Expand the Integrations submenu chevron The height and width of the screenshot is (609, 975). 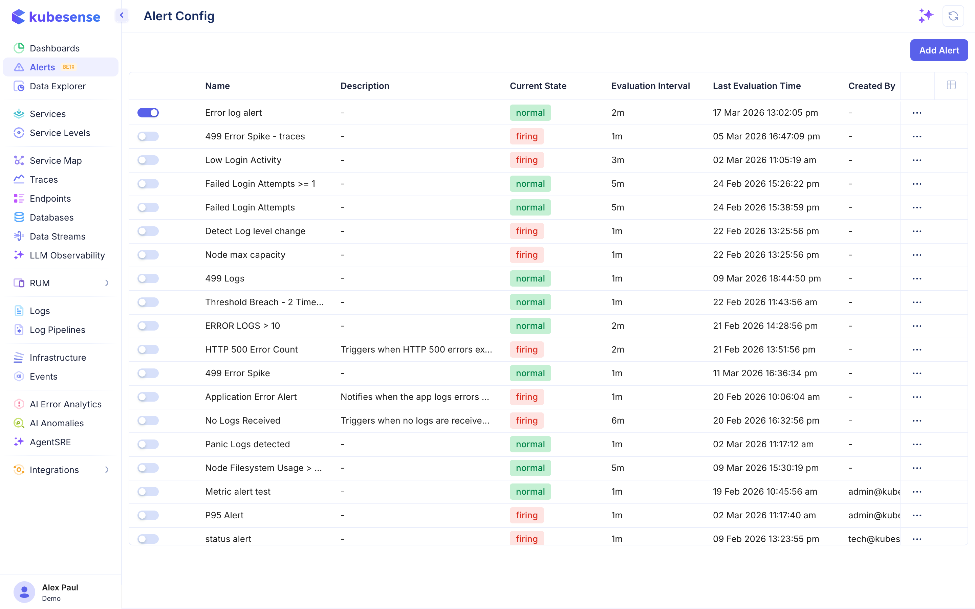[x=107, y=470]
